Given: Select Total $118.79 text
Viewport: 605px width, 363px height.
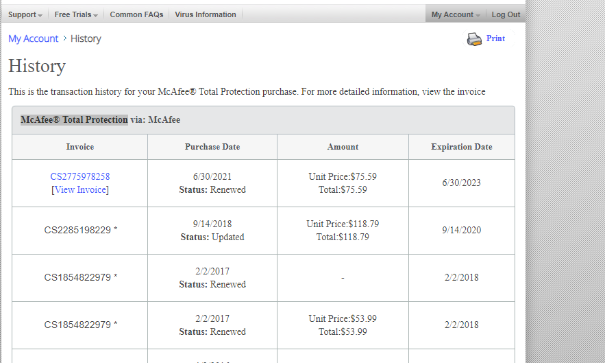Looking at the screenshot, I should (x=343, y=237).
